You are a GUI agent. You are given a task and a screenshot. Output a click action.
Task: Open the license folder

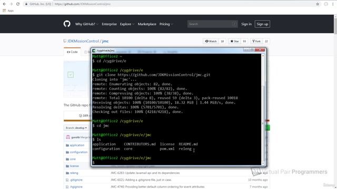[x=74, y=166]
